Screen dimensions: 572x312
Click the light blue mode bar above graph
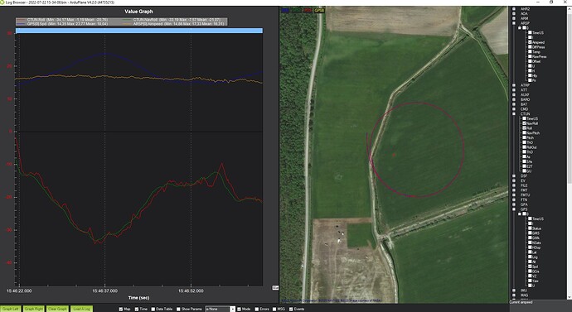pyautogui.click(x=139, y=31)
